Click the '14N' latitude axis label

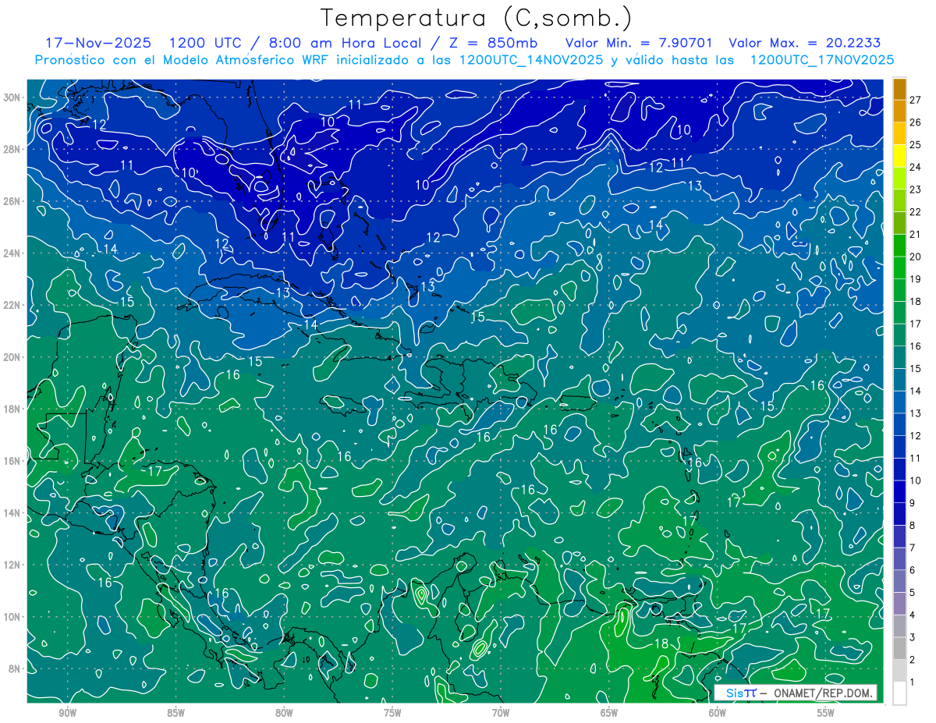tap(12, 513)
